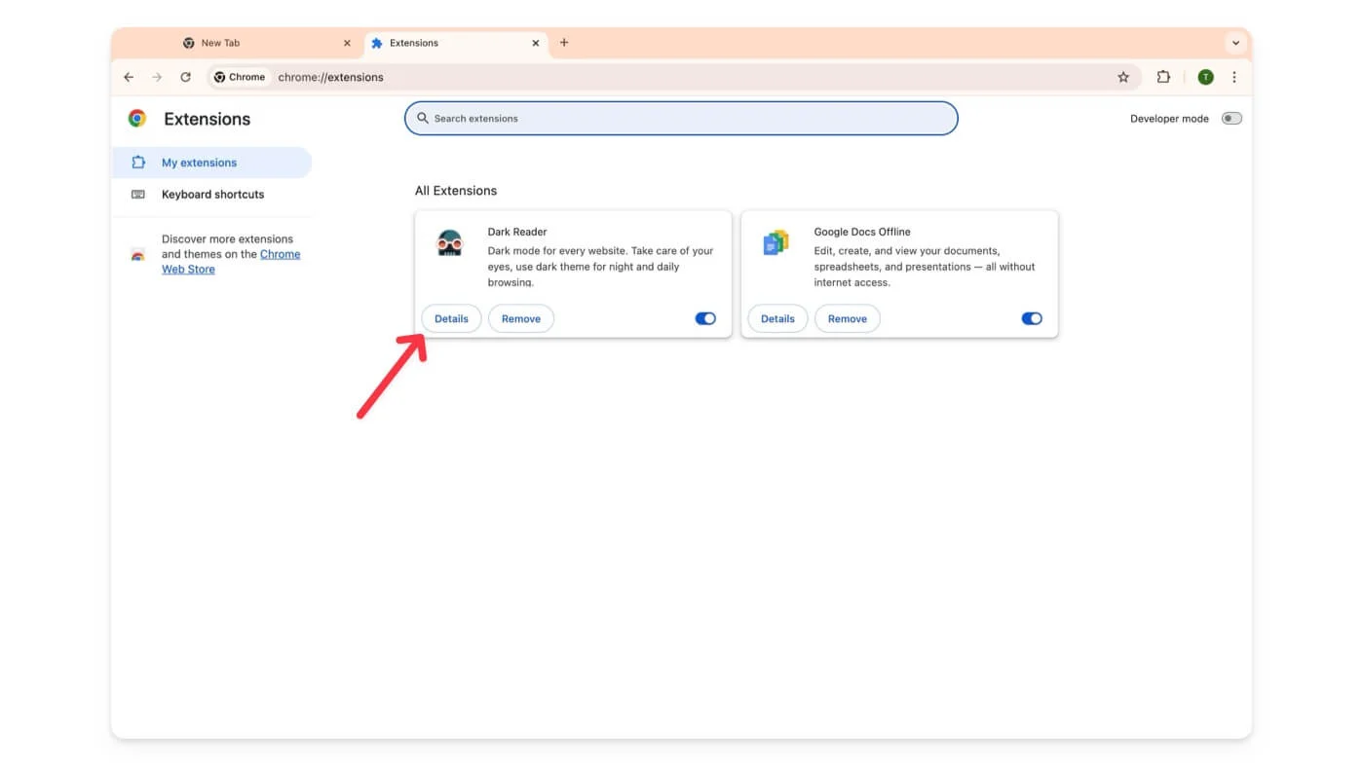Open the Chrome Web Store link
1363x766 pixels.
(x=279, y=255)
